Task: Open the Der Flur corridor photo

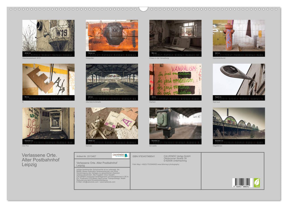Action: (x=48, y=123)
